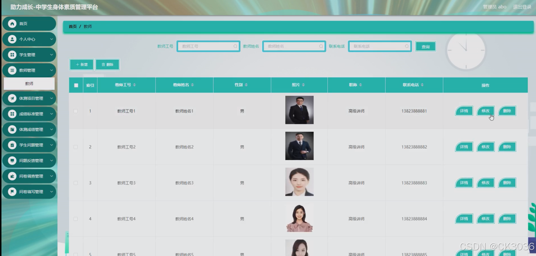
Task: Click the 删除 batch delete button above table
Action: pyautogui.click(x=107, y=64)
